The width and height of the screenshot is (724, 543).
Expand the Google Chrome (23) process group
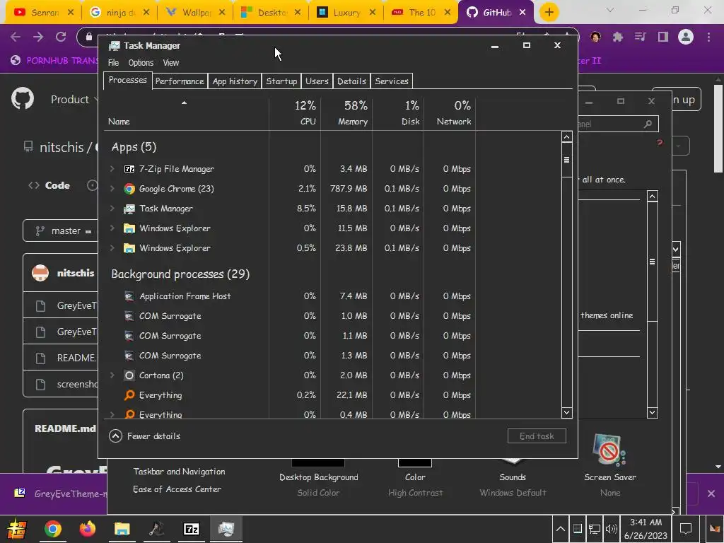tap(112, 189)
